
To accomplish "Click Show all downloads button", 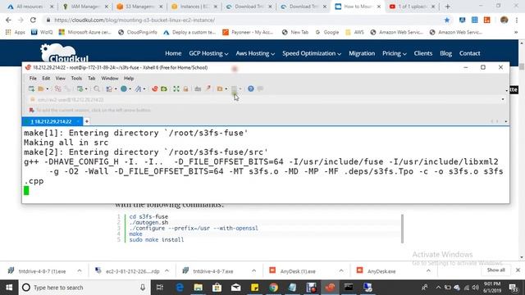I will coord(495,270).
